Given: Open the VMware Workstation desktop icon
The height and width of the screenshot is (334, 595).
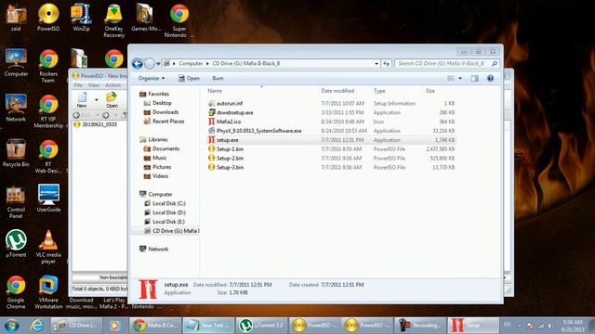Looking at the screenshot, I should point(48,291).
